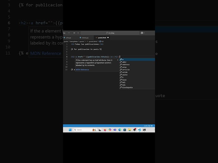Click the taskbar Search box

click(85, 130)
